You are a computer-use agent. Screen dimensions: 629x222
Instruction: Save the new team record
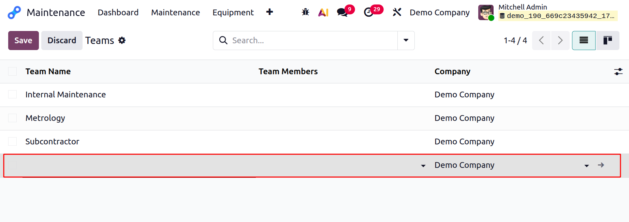pos(23,41)
